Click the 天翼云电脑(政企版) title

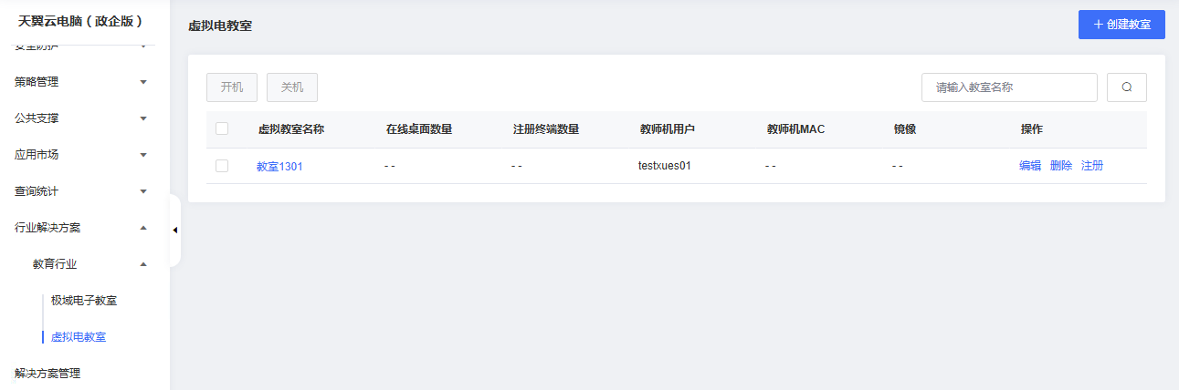(81, 21)
